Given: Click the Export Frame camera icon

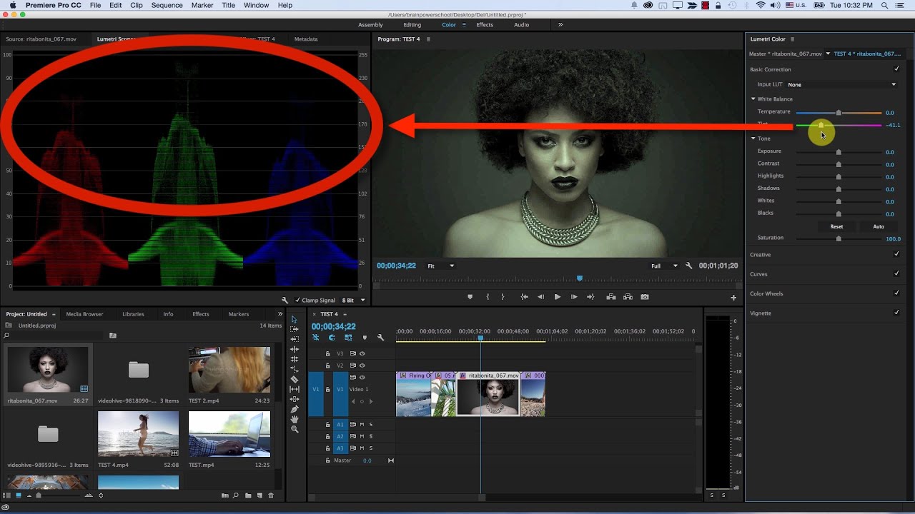Looking at the screenshot, I should [645, 297].
